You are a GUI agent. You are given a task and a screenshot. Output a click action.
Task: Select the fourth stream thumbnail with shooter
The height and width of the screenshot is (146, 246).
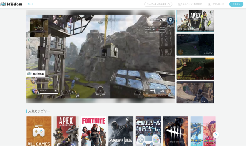(x=196, y=92)
